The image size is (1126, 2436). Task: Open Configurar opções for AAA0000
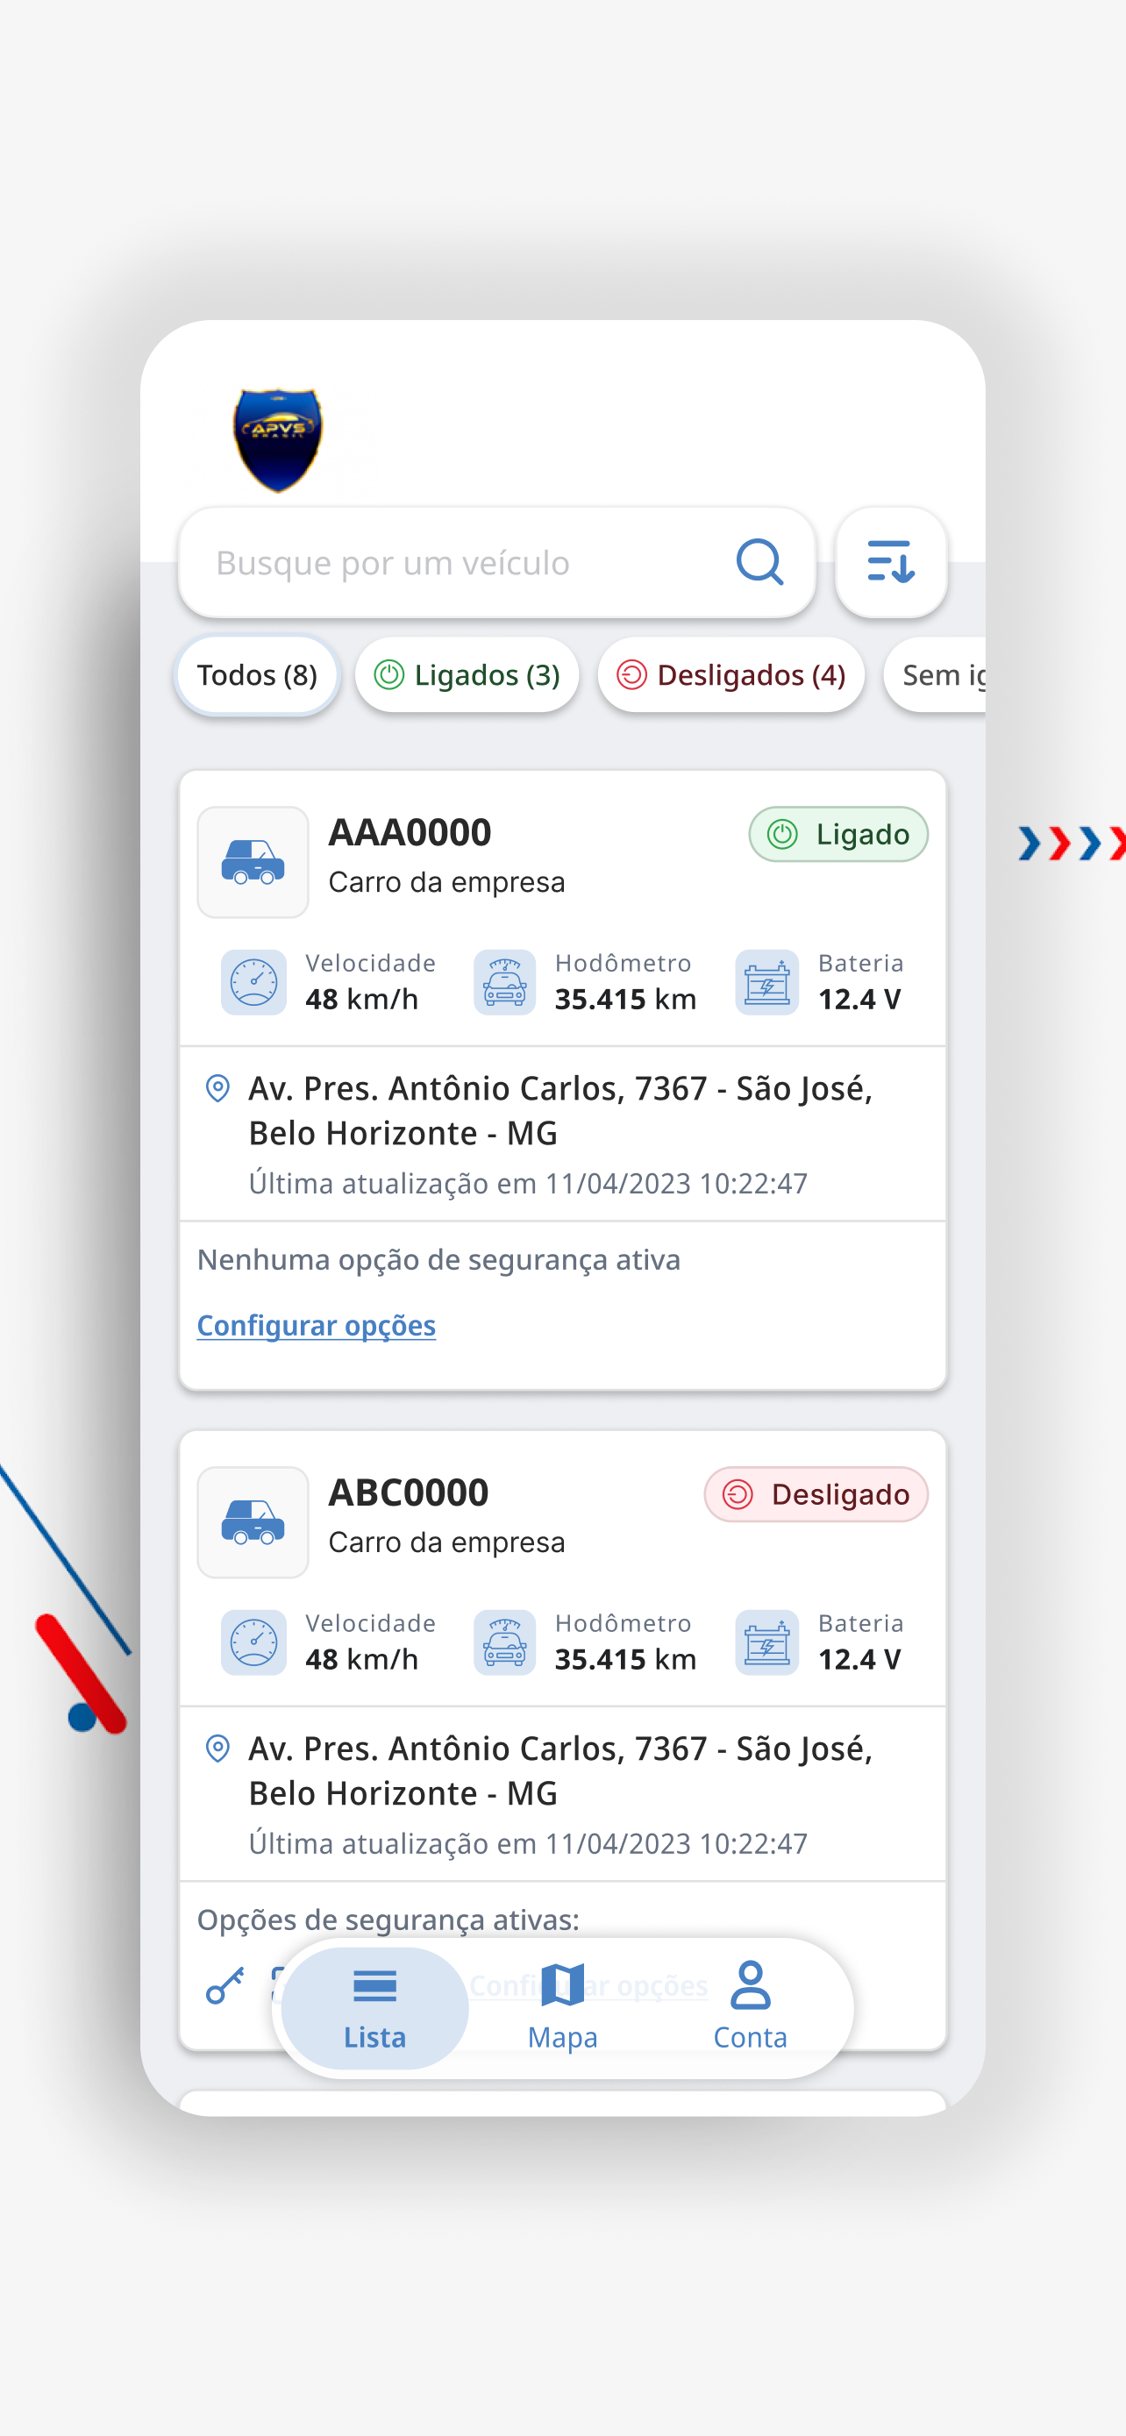(x=316, y=1326)
